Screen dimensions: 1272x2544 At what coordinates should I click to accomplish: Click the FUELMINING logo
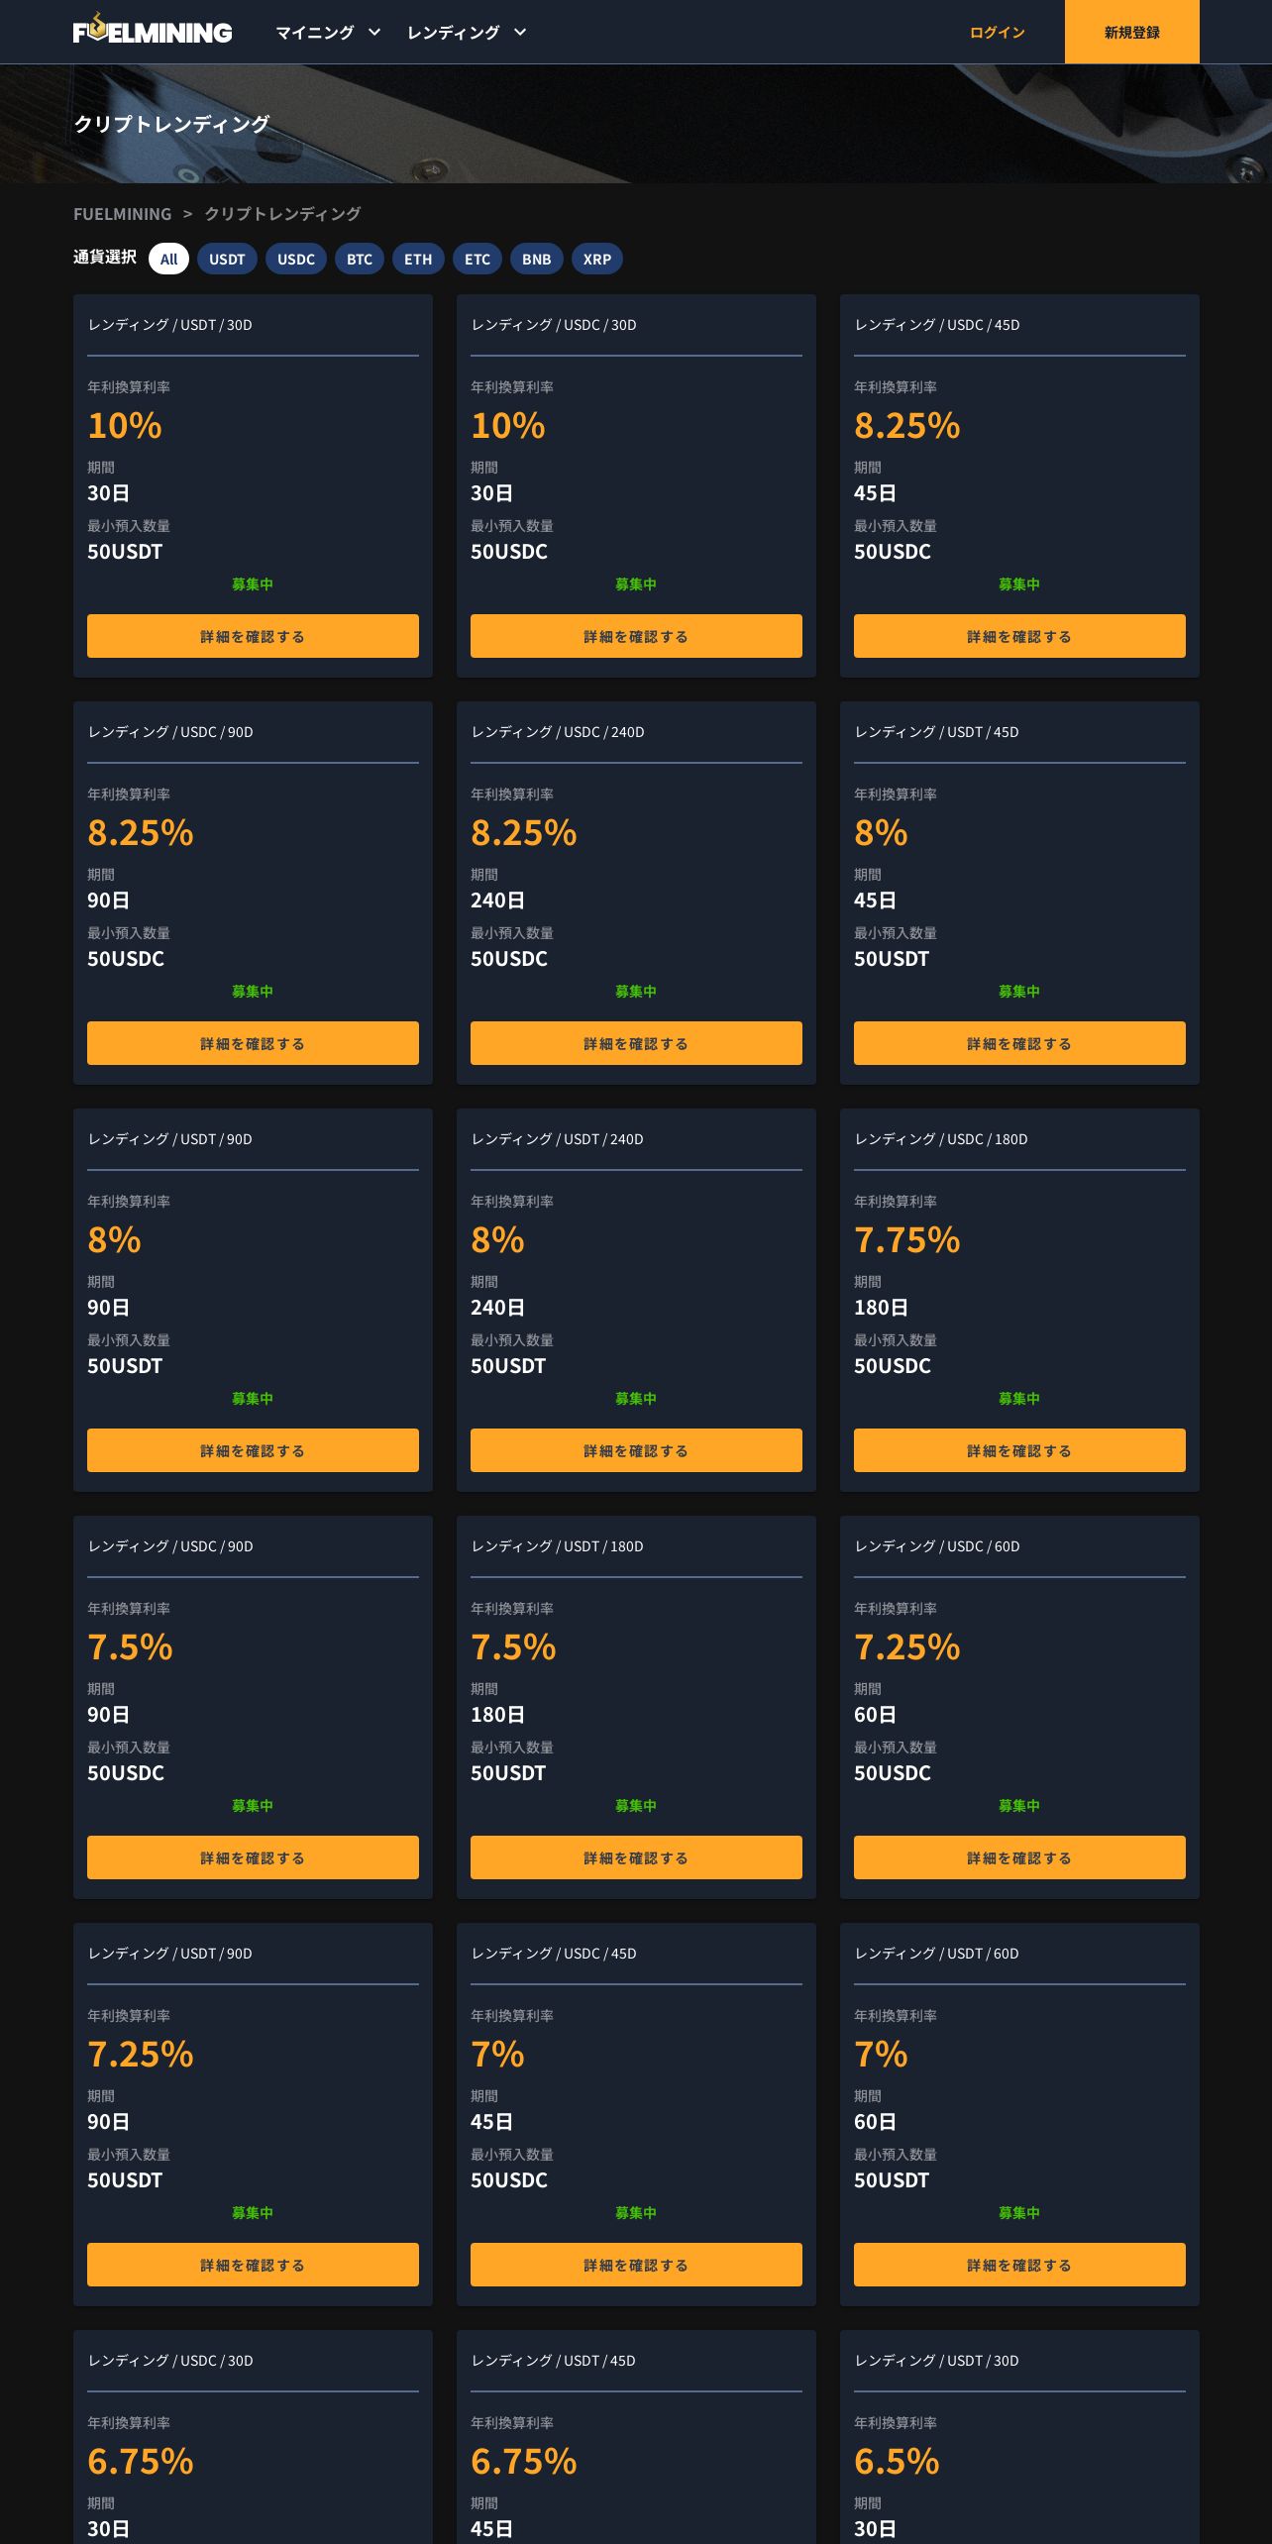tap(153, 31)
